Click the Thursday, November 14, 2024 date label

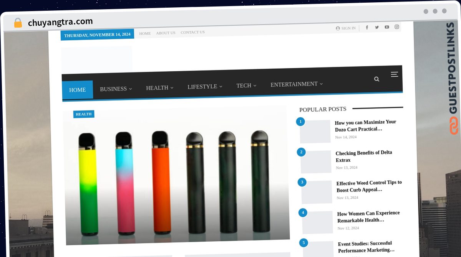(97, 35)
